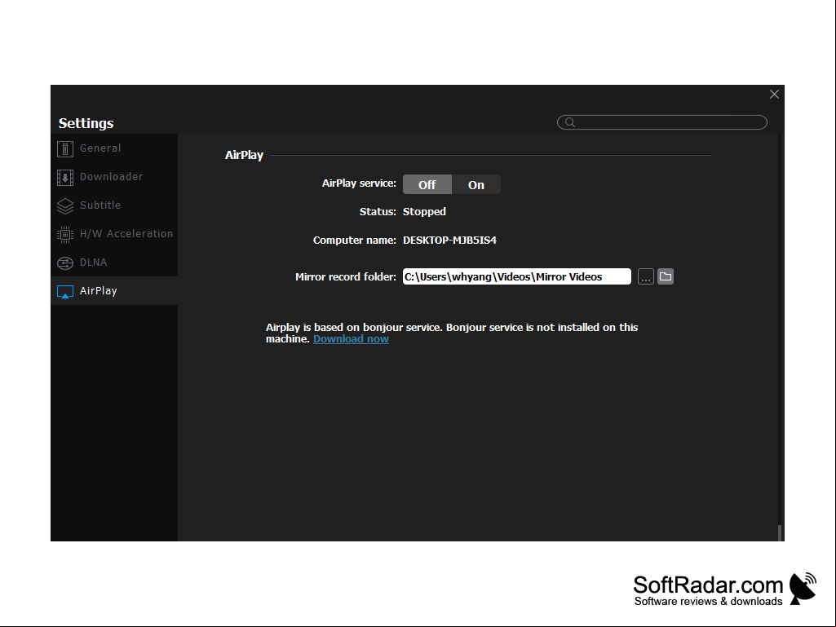Click the Settings window title
Viewport: 836px width, 627px height.
click(x=86, y=123)
